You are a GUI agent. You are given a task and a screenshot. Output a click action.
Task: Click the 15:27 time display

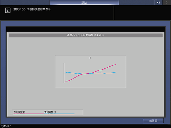click(x=7, y=126)
